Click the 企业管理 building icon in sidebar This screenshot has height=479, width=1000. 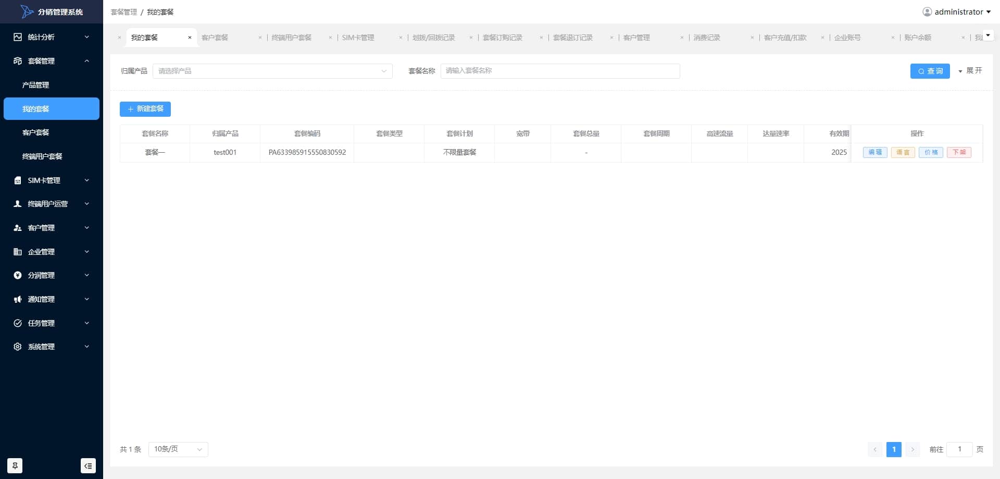tap(18, 252)
